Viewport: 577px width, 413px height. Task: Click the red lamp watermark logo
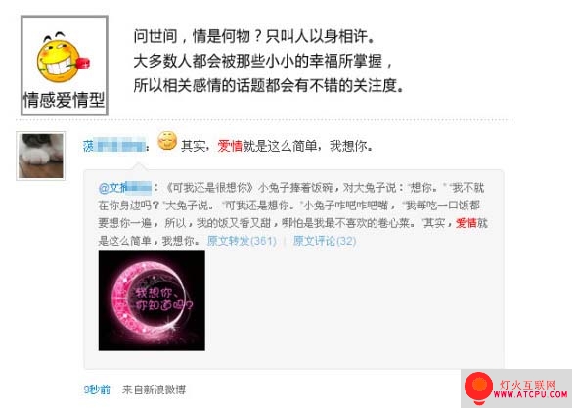pos(478,388)
